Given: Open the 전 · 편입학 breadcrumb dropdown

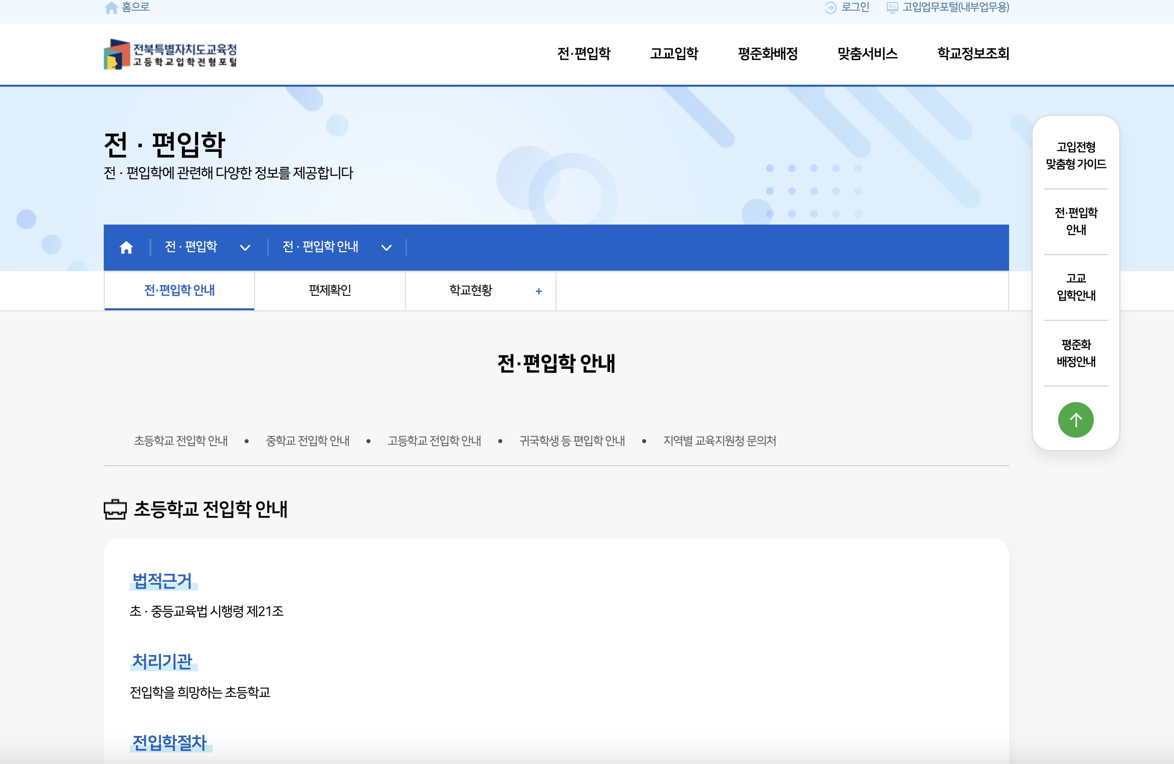Looking at the screenshot, I should (245, 247).
